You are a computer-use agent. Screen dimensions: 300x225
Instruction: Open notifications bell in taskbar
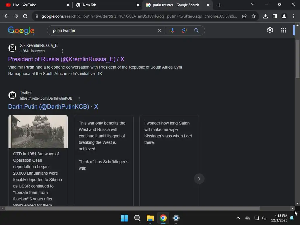coord(292,218)
